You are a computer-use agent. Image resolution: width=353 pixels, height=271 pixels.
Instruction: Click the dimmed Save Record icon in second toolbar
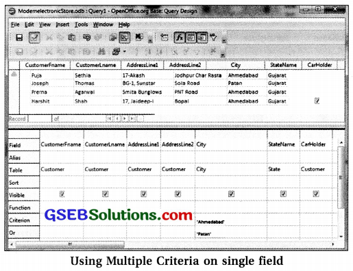[19, 51]
